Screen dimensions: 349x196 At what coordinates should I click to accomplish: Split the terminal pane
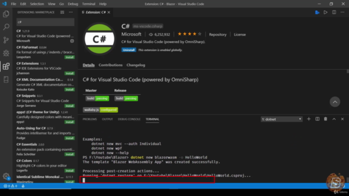tap(317, 119)
